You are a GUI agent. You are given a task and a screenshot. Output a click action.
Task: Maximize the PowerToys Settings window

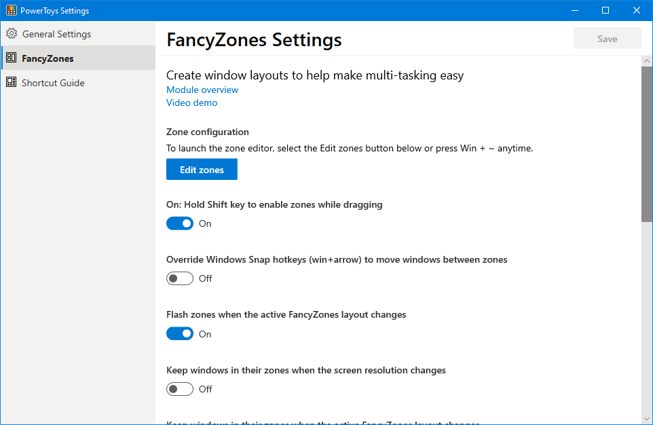click(605, 10)
